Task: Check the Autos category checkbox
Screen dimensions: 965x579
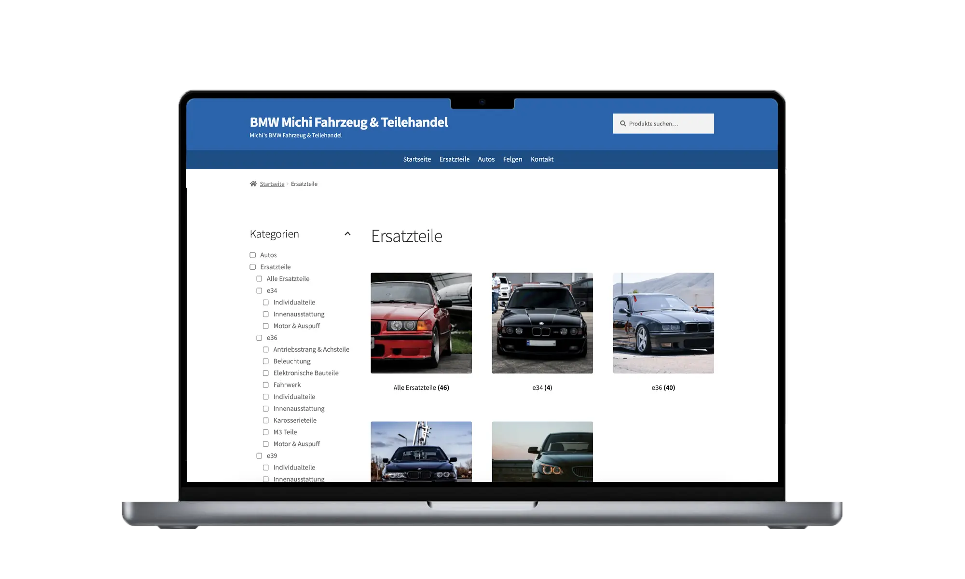Action: coord(252,255)
